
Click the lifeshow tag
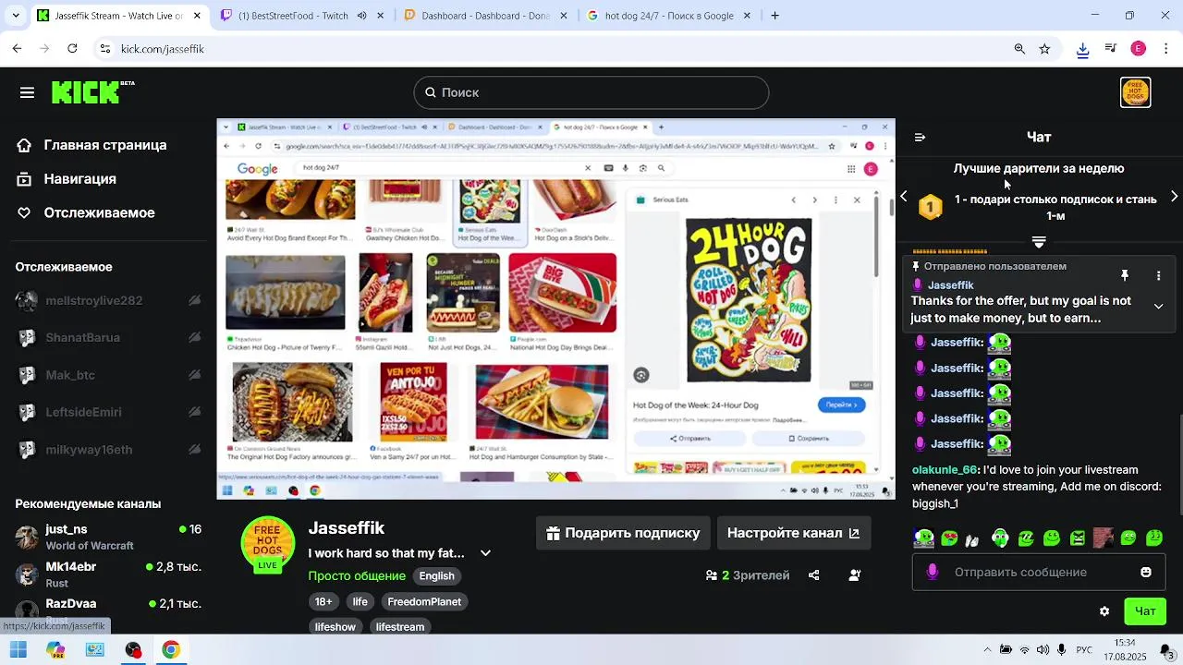(x=335, y=626)
